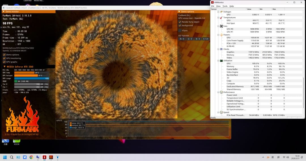The height and width of the screenshot is (161, 306).
Task: Uncheck the Demo options checkbox in FurMark
Action: tap(4, 55)
